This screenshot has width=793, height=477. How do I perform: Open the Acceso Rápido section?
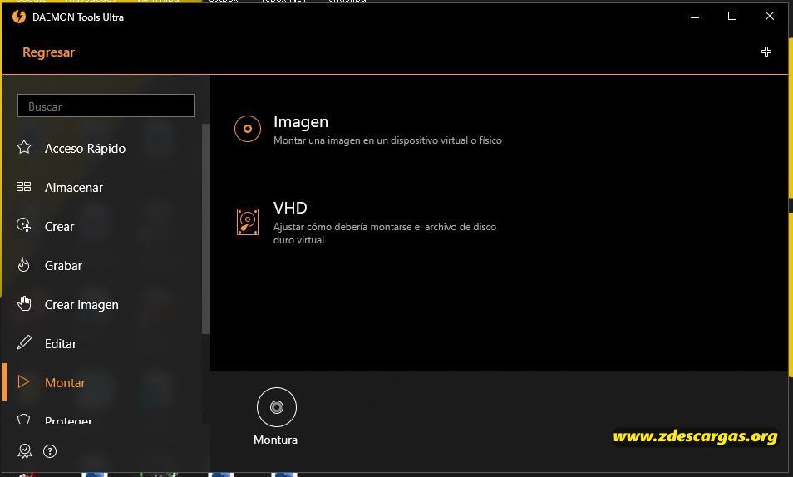coord(85,148)
